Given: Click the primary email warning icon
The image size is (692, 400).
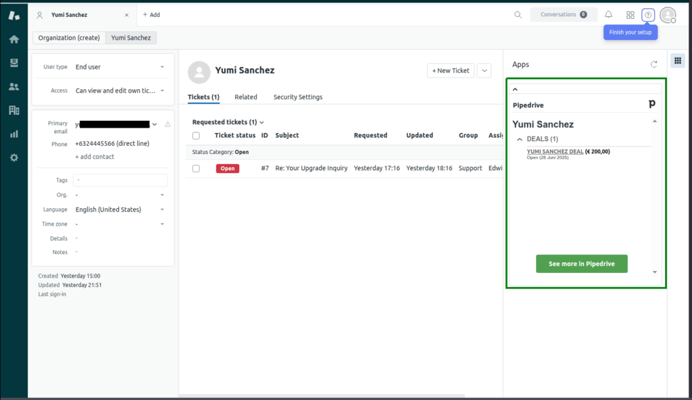Looking at the screenshot, I should coord(168,124).
